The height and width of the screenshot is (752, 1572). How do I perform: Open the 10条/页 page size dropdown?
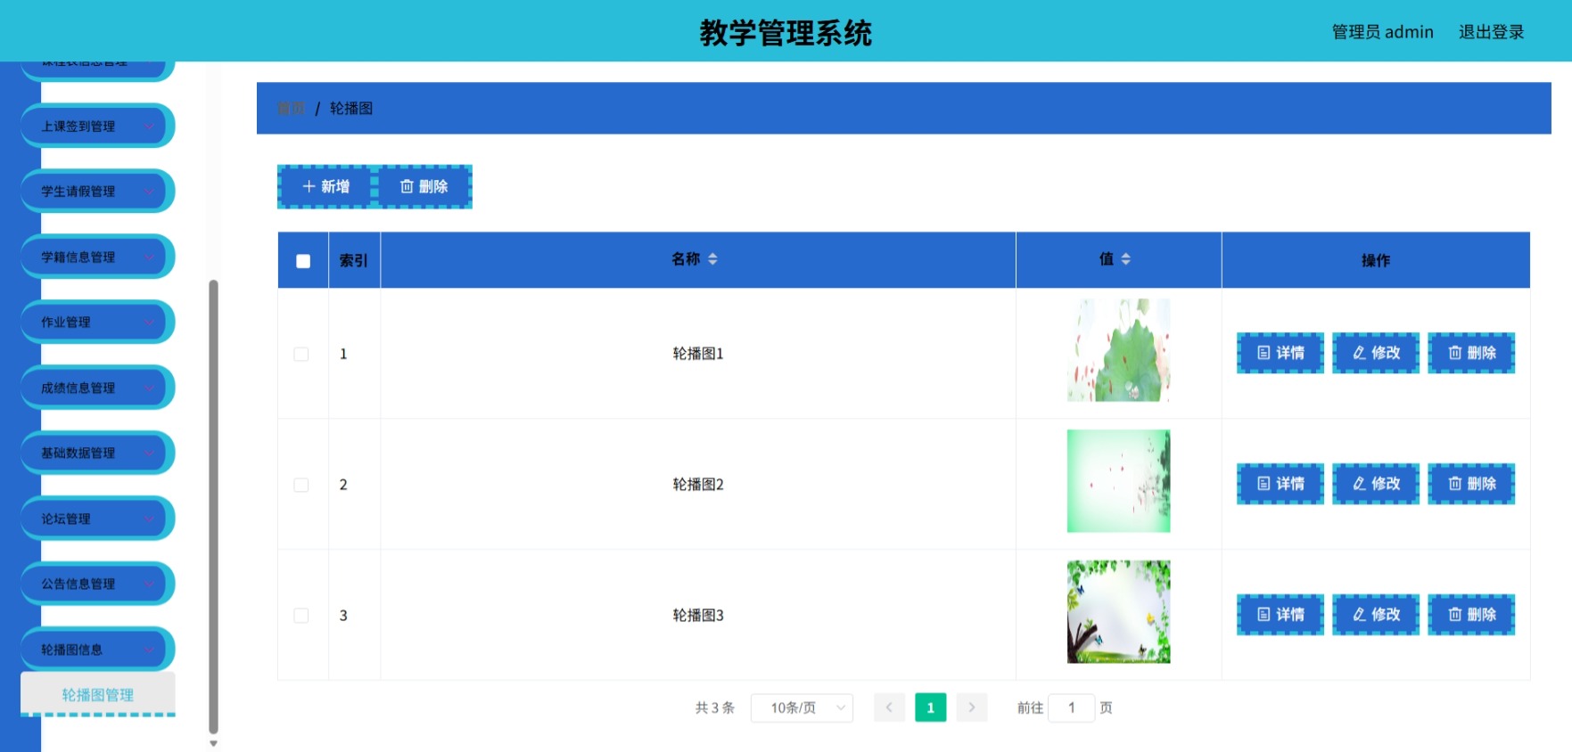pyautogui.click(x=802, y=708)
